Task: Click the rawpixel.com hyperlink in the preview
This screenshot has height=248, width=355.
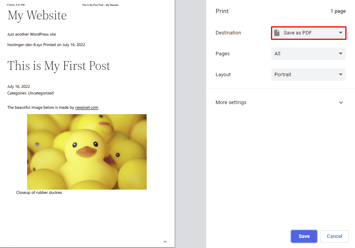Action: click(87, 107)
